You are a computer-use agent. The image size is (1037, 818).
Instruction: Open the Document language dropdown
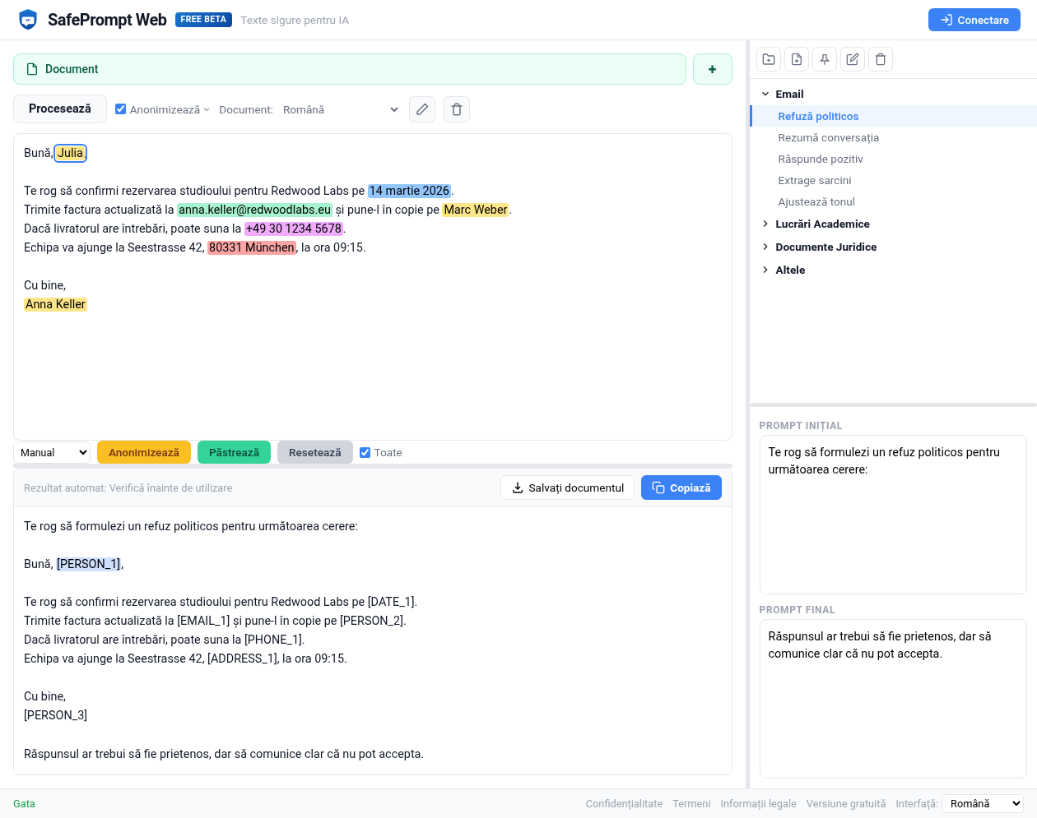pyautogui.click(x=341, y=109)
